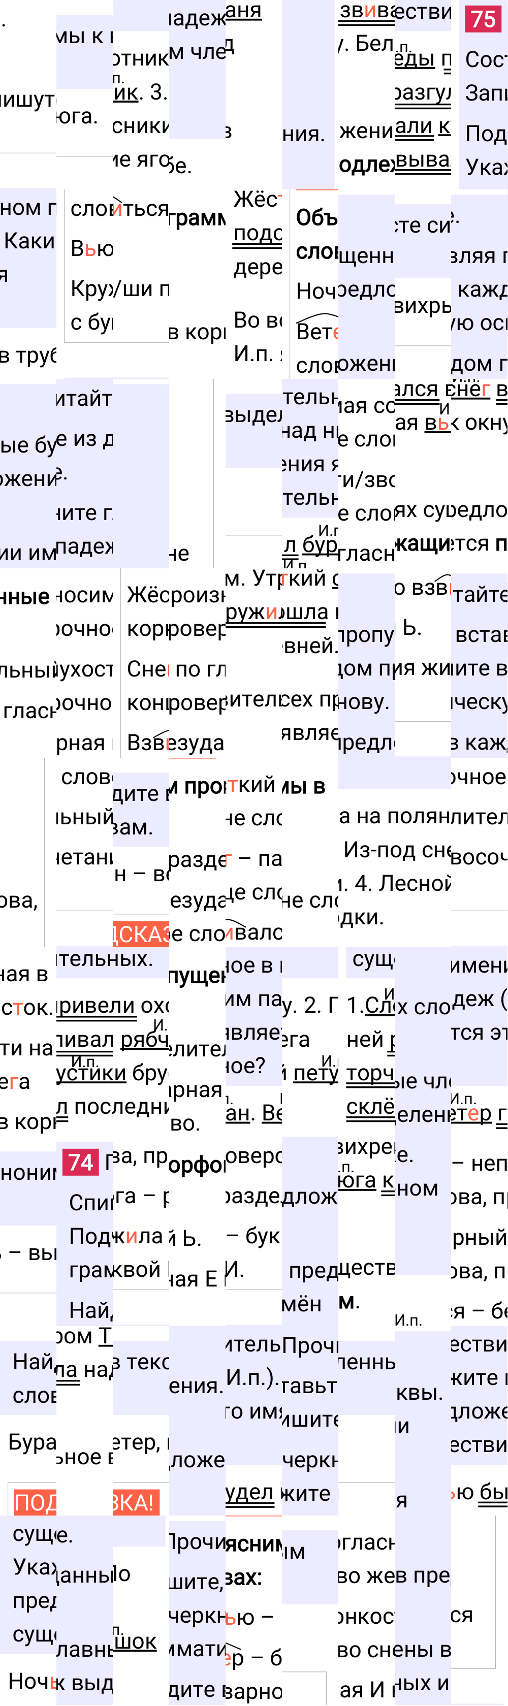The image size is (508, 1706).
Task: Click the underlined text "ливал рябч"
Action: pos(113,1040)
